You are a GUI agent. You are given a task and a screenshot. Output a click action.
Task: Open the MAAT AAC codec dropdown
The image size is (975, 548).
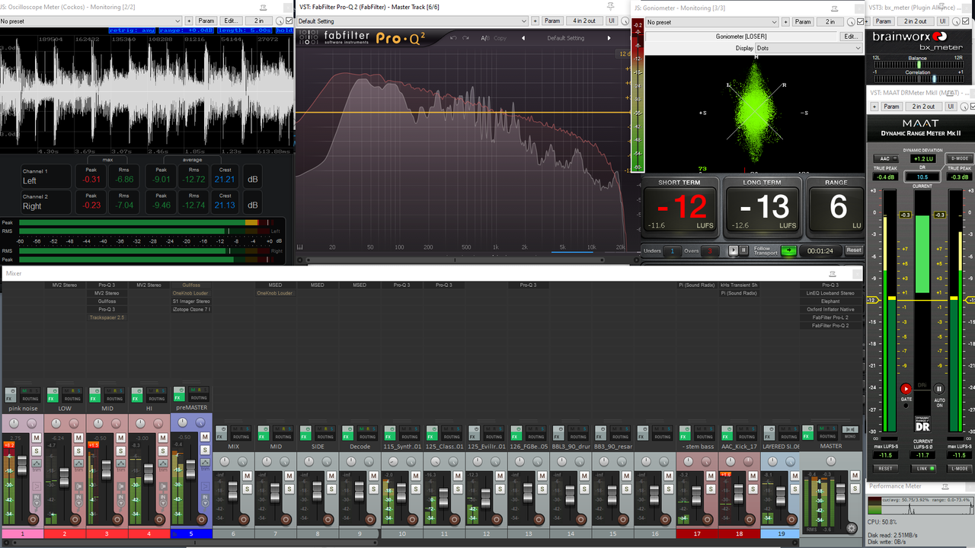tap(887, 158)
